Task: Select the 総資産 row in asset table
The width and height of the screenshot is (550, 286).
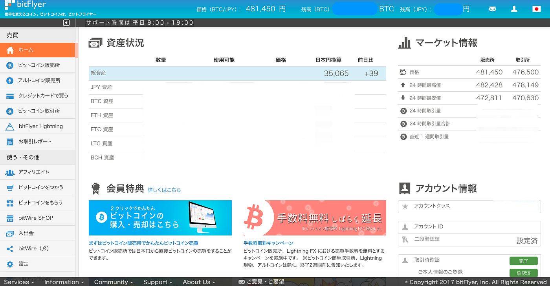Action: click(237, 73)
